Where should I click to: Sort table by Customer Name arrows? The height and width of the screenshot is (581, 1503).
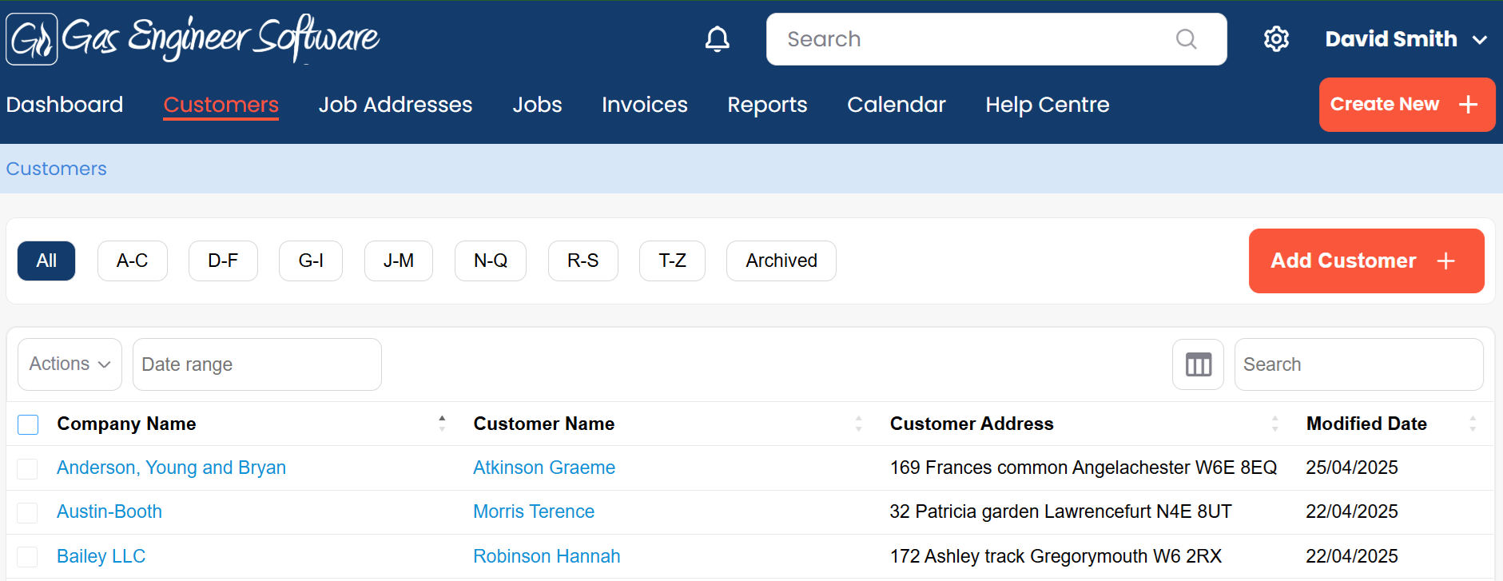(x=858, y=424)
